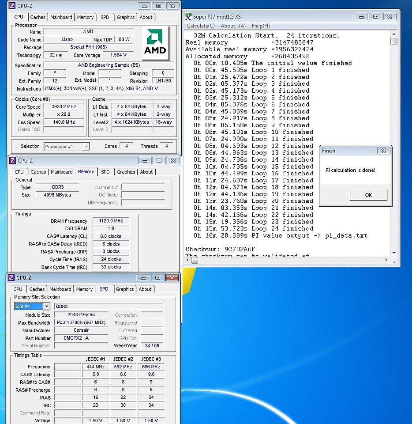Open Mainboard tab in the CPU-Z CPU window
The height and width of the screenshot is (424, 412).
point(61,17)
